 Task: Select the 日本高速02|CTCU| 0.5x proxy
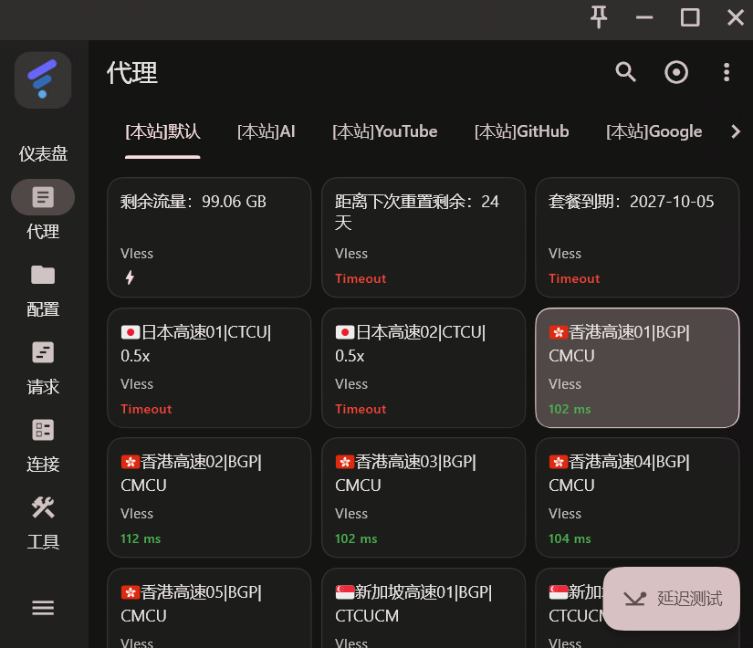[x=424, y=368]
